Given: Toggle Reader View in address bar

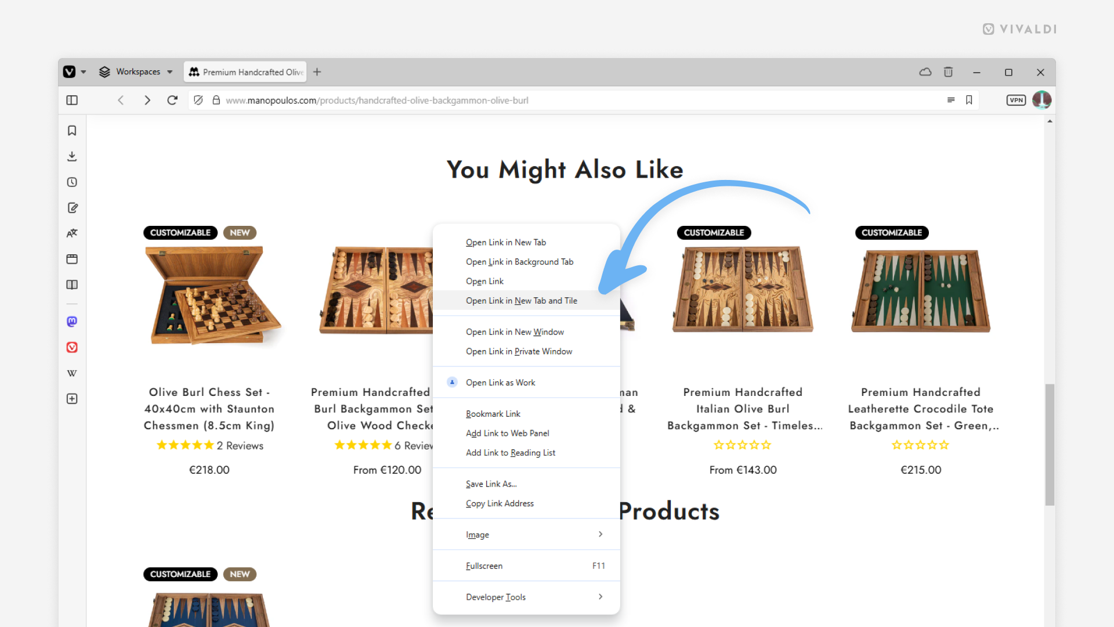Looking at the screenshot, I should click(951, 100).
